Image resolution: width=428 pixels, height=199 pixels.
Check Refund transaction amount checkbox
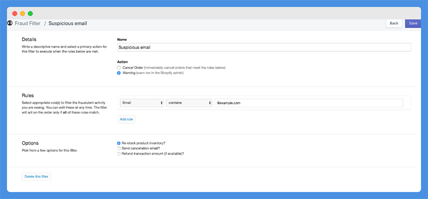[119, 154]
